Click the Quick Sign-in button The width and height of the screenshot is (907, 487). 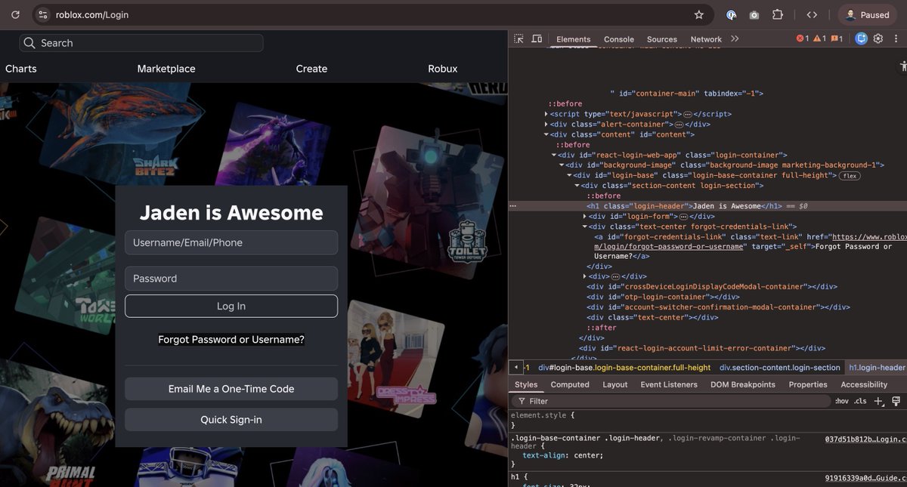pos(231,420)
